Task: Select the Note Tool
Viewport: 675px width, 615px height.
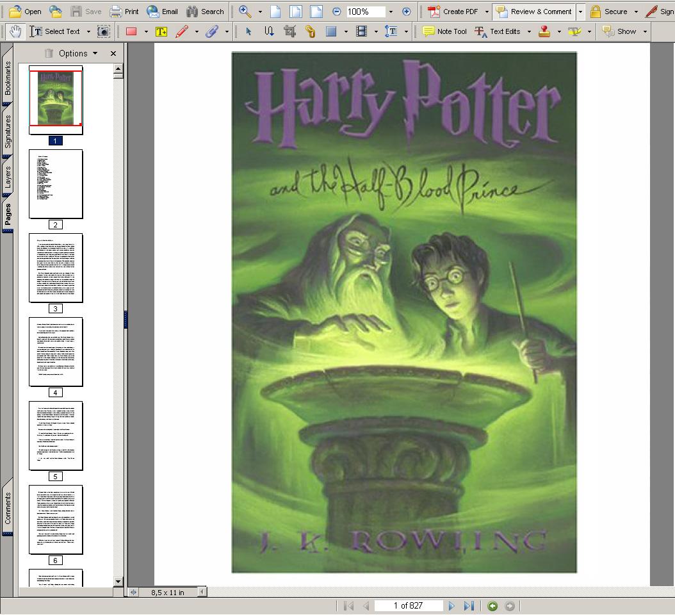Action: pos(444,31)
